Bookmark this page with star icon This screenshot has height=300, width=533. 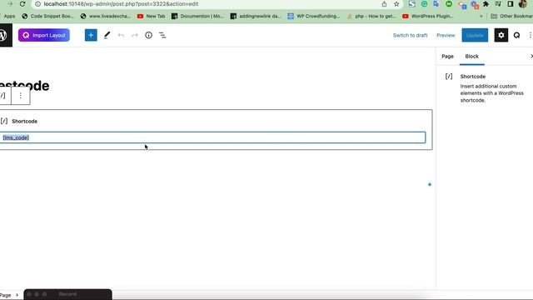click(396, 4)
